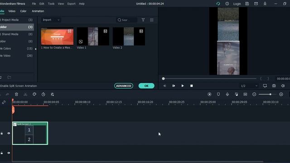Open the subtitle caption icon
290x163 pixels.
tap(245, 94)
